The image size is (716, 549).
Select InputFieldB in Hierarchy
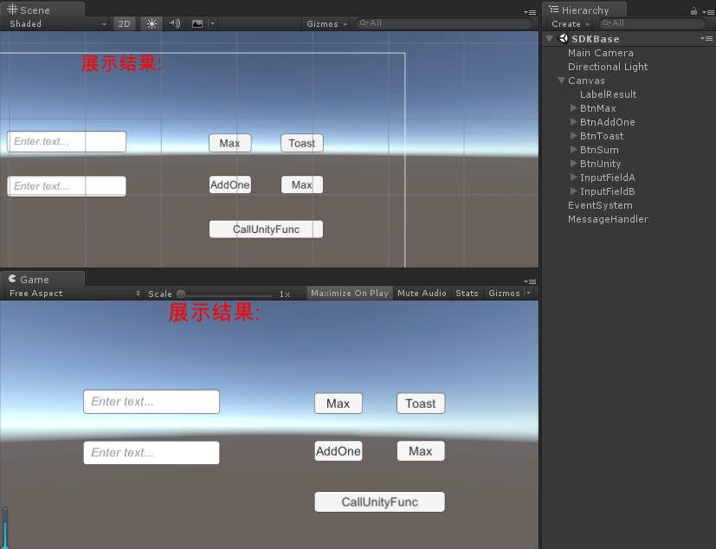(607, 191)
